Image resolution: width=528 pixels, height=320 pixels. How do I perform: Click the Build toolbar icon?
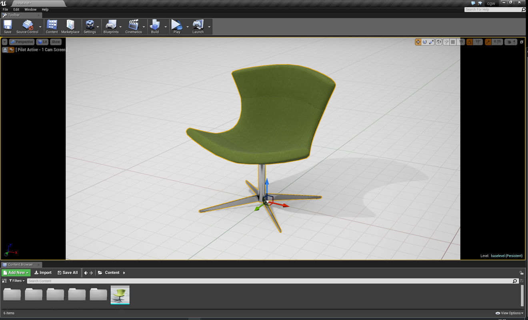(155, 26)
